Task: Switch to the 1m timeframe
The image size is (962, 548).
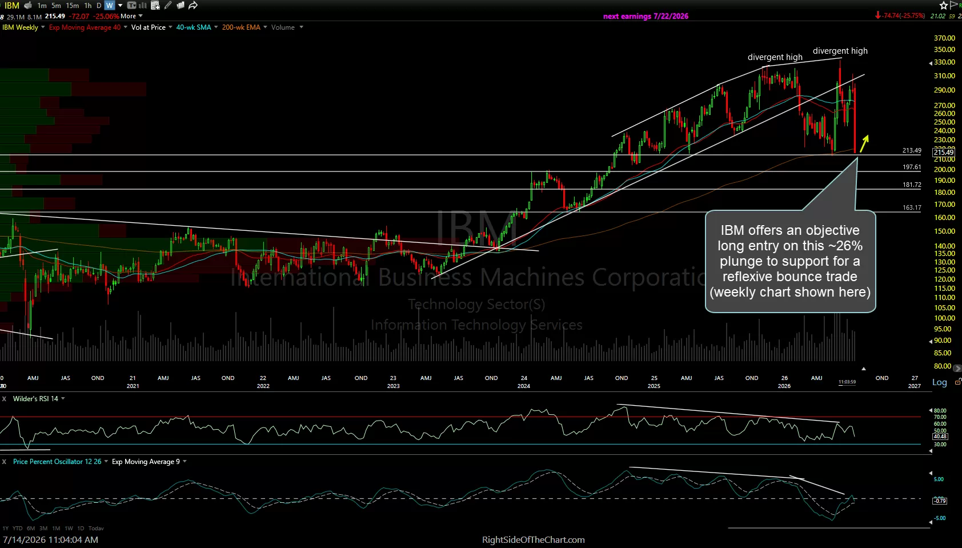Action: click(x=42, y=5)
